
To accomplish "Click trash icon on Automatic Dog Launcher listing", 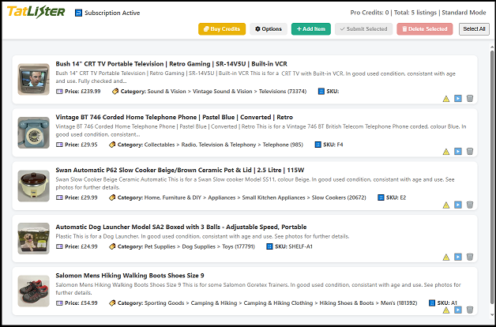I will pyautogui.click(x=470, y=257).
